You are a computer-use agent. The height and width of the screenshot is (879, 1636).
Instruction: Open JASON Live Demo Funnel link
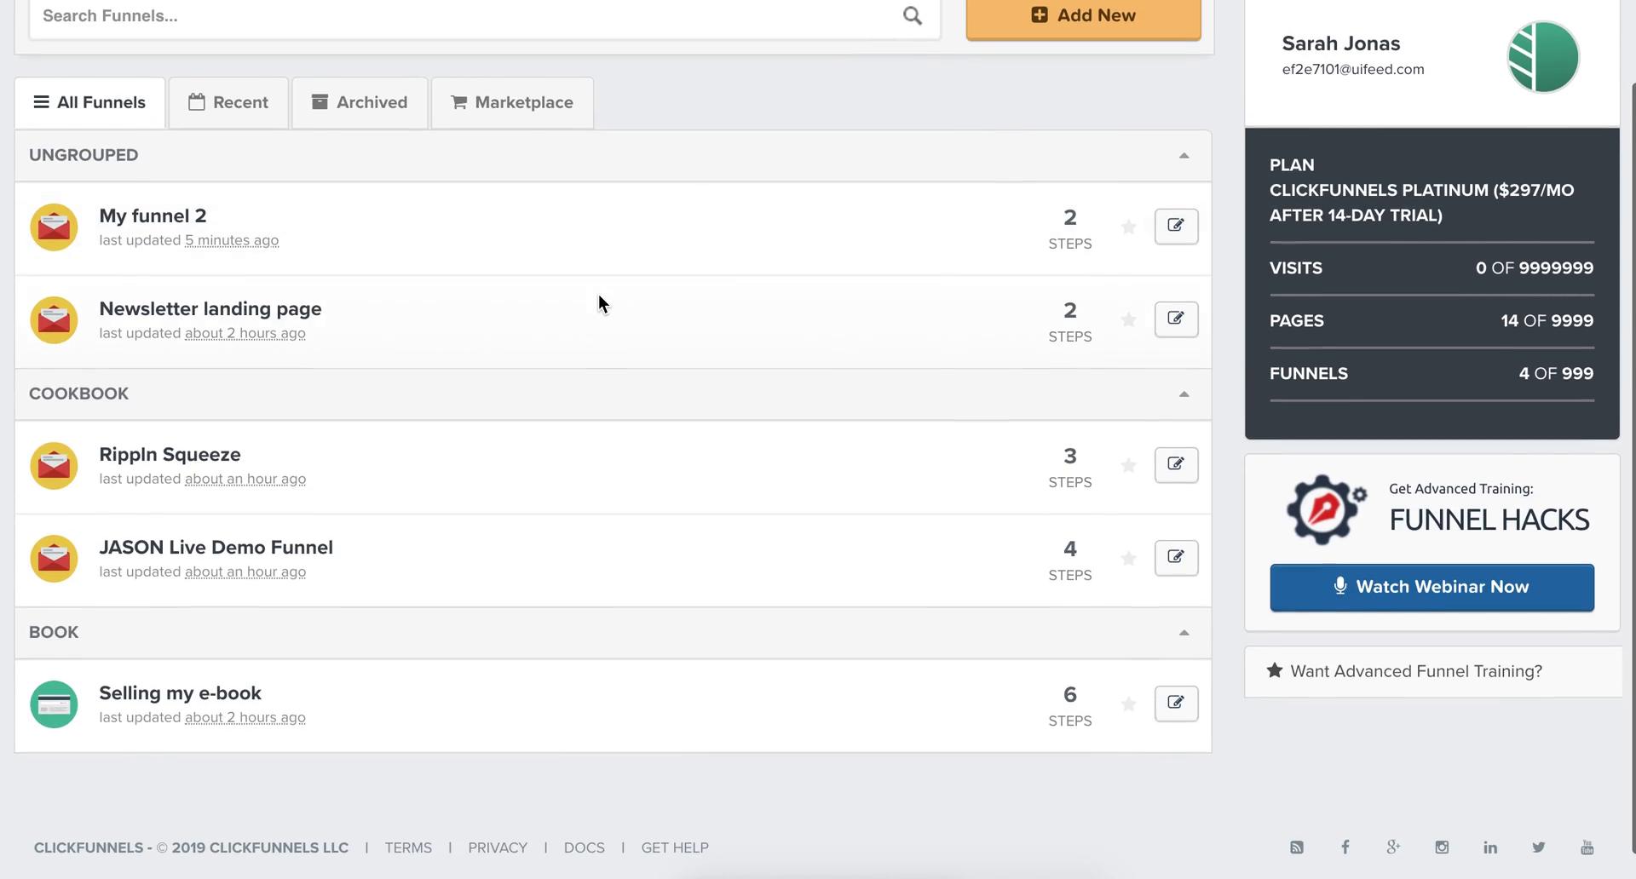(216, 547)
